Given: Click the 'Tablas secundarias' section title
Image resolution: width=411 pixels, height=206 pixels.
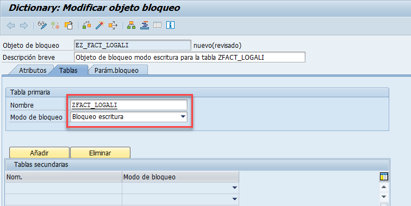Looking at the screenshot, I should [41, 165].
